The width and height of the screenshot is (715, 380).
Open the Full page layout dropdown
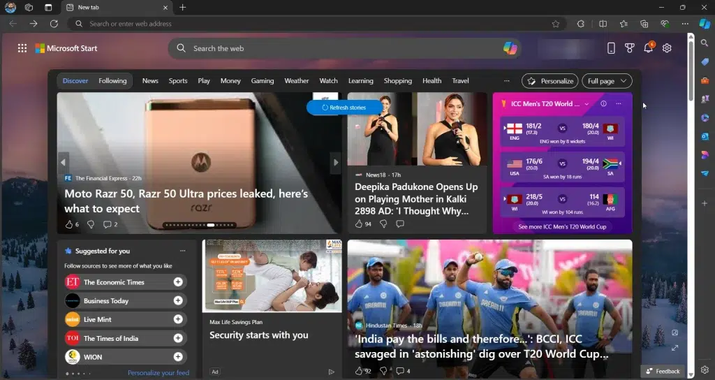coord(607,81)
